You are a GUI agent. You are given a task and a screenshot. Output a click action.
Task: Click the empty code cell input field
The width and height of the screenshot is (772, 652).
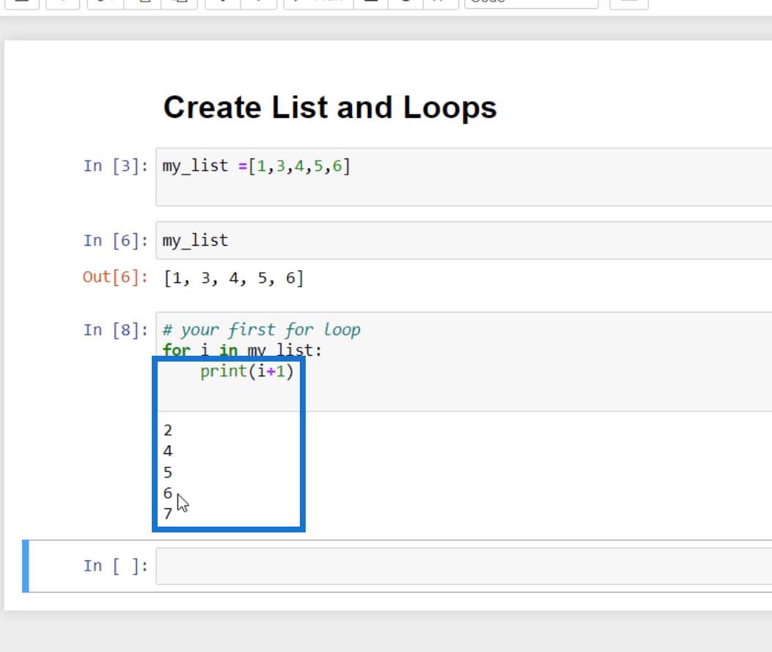coord(464,565)
